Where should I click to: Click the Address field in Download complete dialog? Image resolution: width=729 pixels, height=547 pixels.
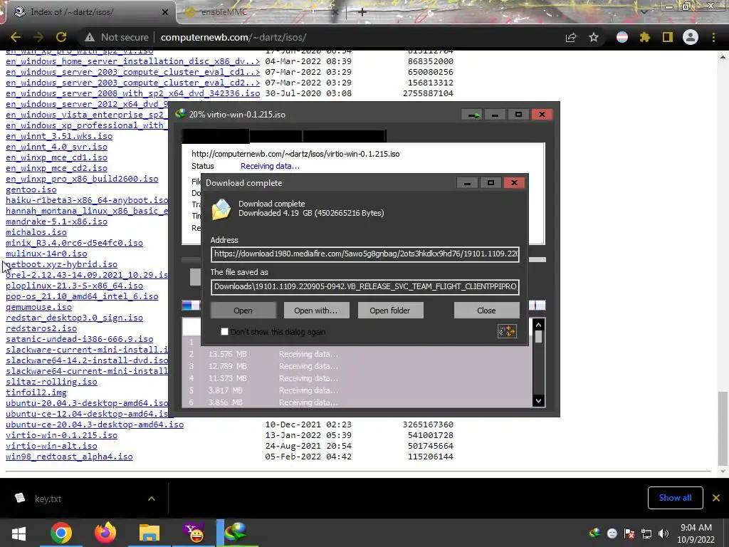(365, 254)
